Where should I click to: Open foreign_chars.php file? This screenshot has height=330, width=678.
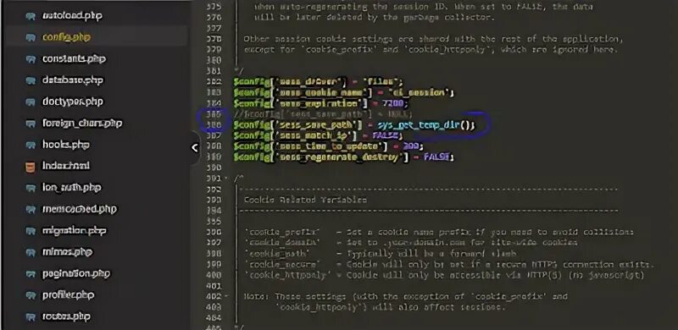click(82, 123)
